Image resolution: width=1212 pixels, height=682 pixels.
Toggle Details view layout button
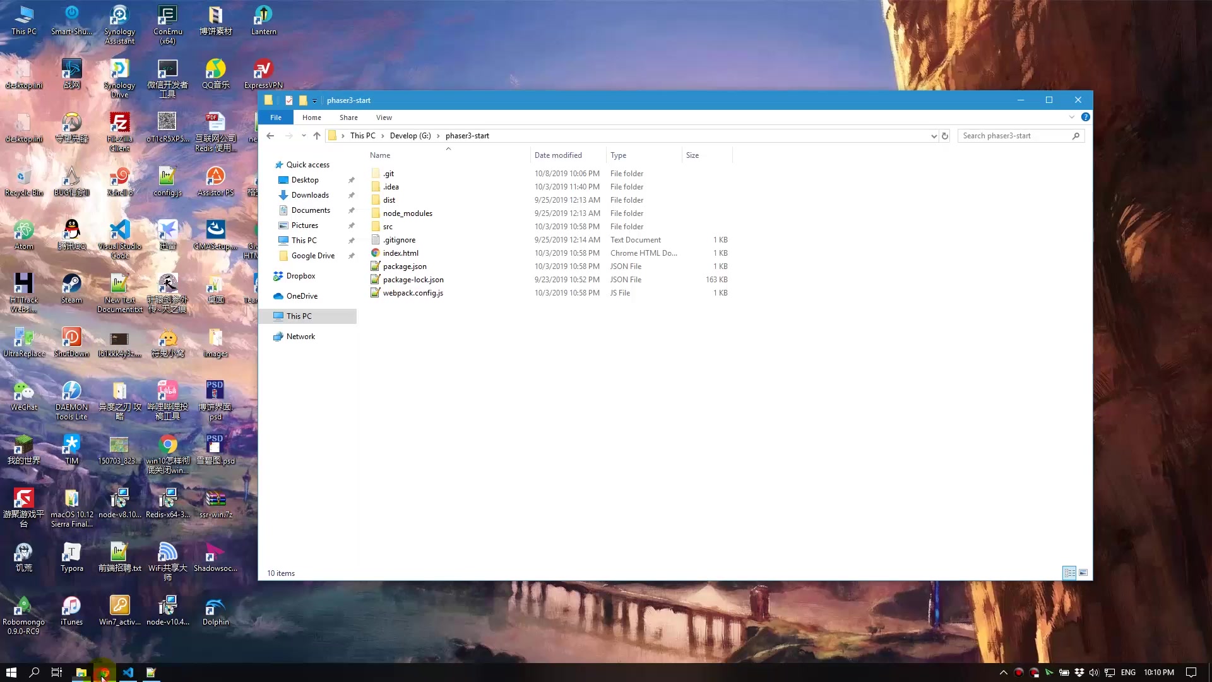1069,573
